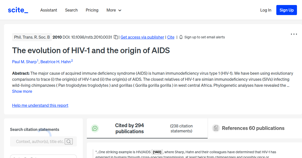Click the magnifier in the citation search box

[69, 141]
